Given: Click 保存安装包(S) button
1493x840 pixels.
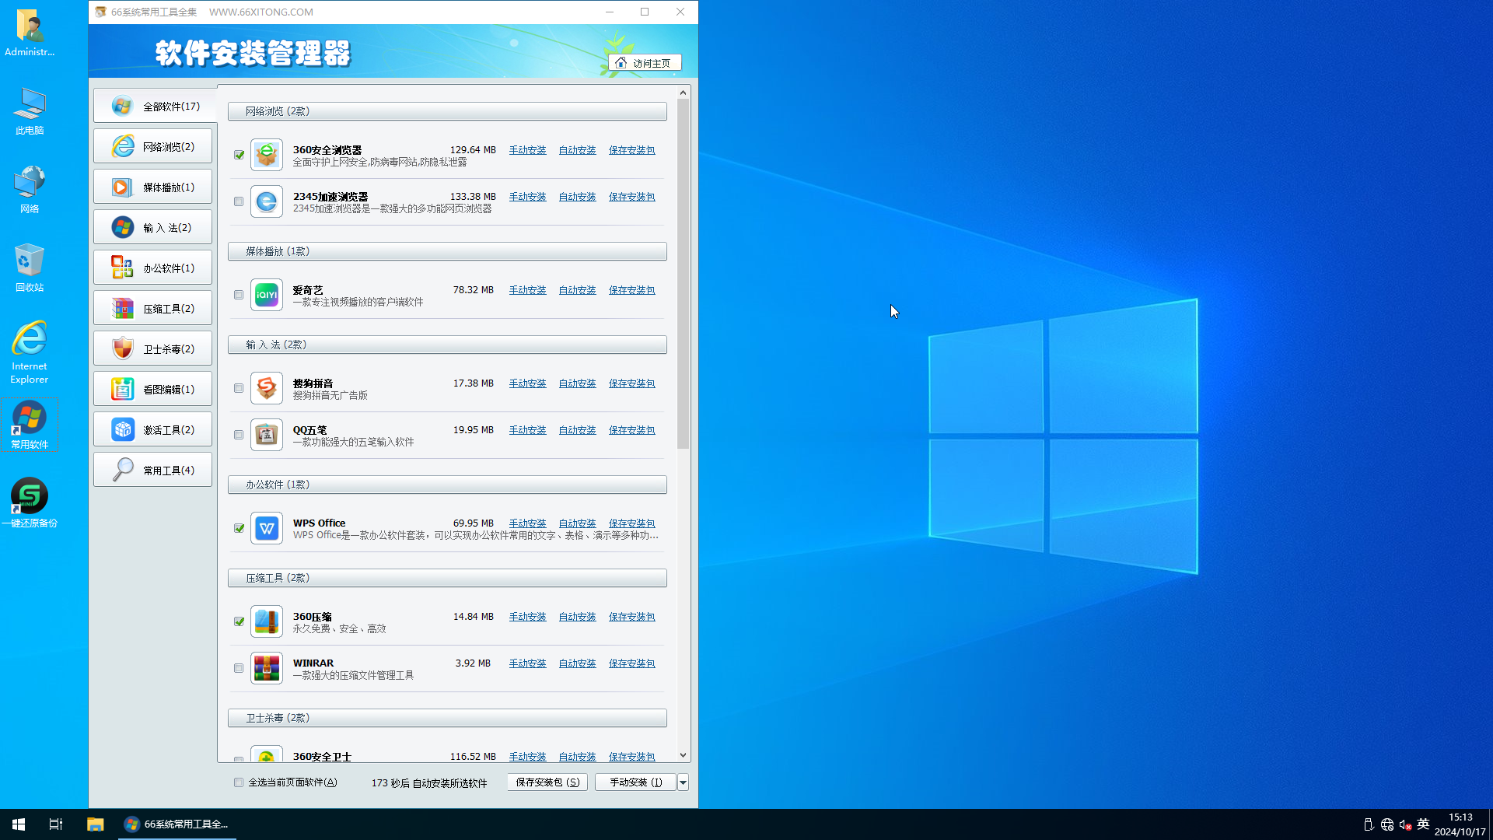Looking at the screenshot, I should point(547,782).
